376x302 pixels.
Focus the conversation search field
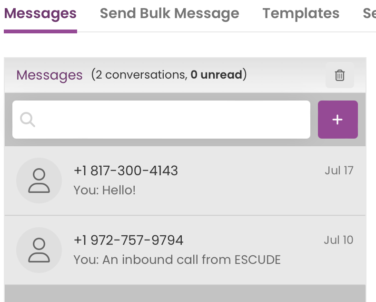pyautogui.click(x=161, y=120)
